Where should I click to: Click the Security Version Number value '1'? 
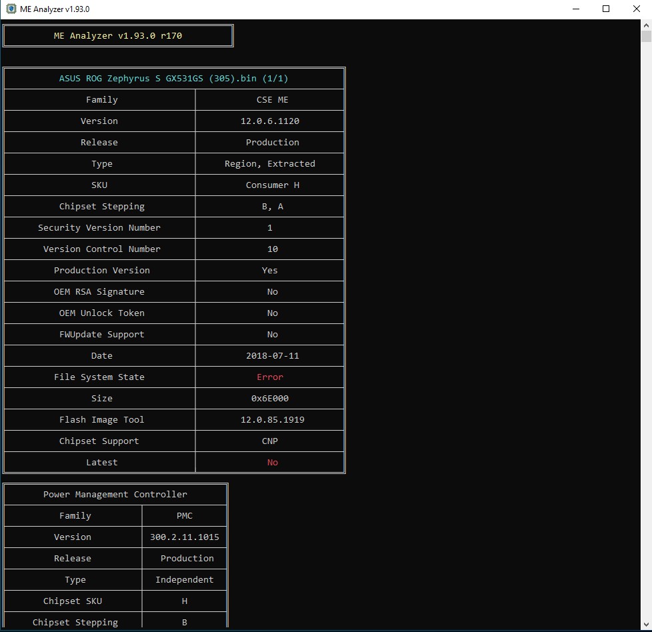pyautogui.click(x=270, y=228)
